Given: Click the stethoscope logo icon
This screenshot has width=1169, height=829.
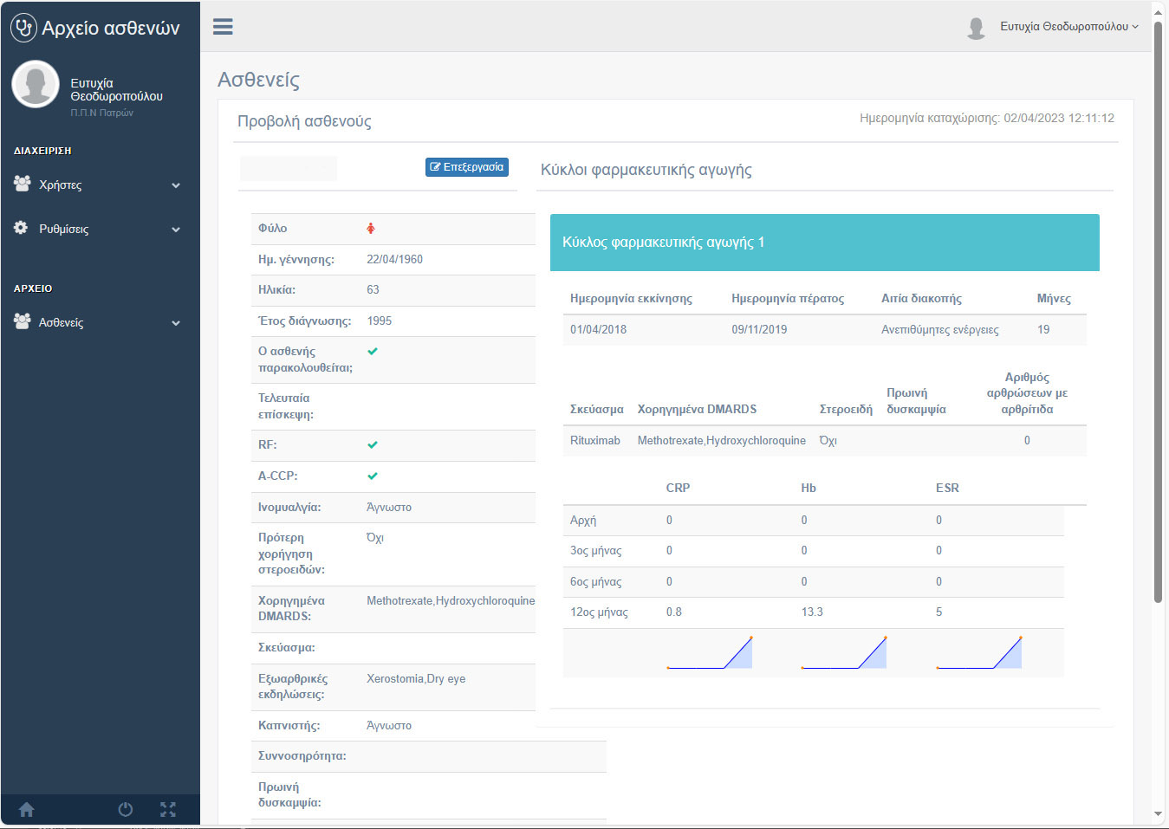Looking at the screenshot, I should (x=23, y=28).
